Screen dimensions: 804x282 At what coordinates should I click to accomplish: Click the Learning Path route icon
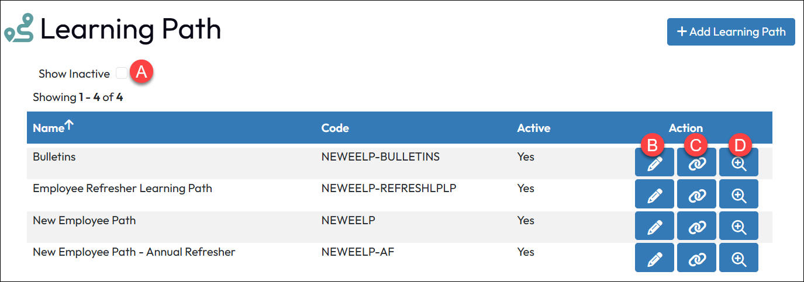point(19,30)
